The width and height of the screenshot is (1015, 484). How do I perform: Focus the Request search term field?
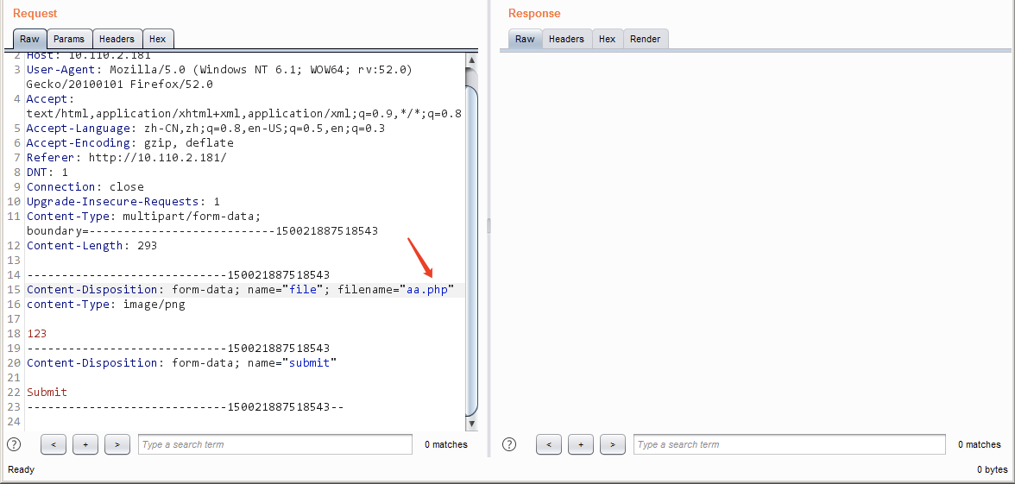coord(275,444)
